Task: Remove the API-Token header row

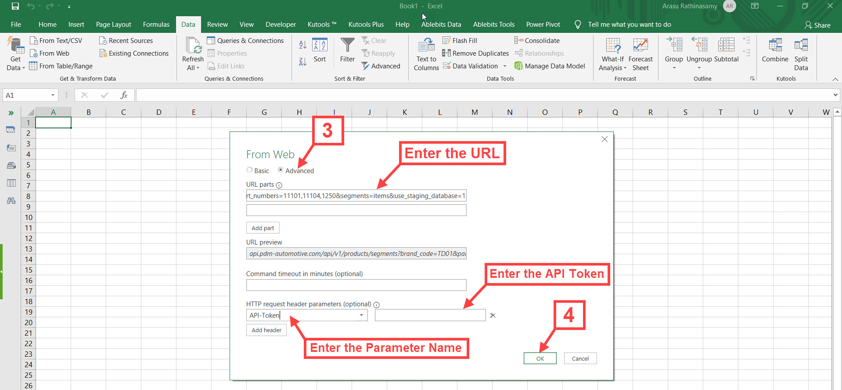Action: tap(493, 316)
